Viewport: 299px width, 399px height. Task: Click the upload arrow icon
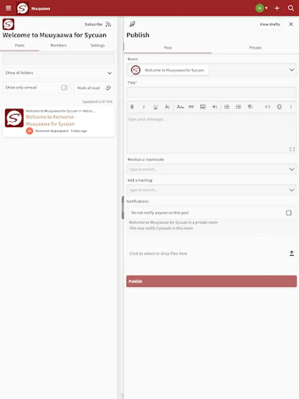tap(291, 253)
